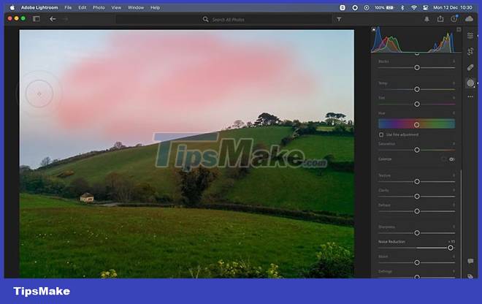The image size is (482, 304).
Task: Click the forward arrow in toolbar
Action: [65, 19]
